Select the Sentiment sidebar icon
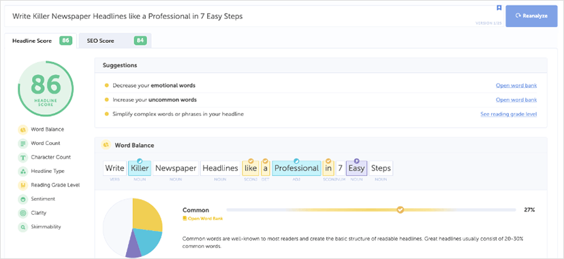564x259 pixels. [22, 199]
